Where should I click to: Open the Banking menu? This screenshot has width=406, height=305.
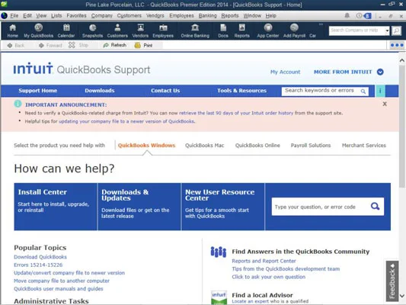(207, 16)
